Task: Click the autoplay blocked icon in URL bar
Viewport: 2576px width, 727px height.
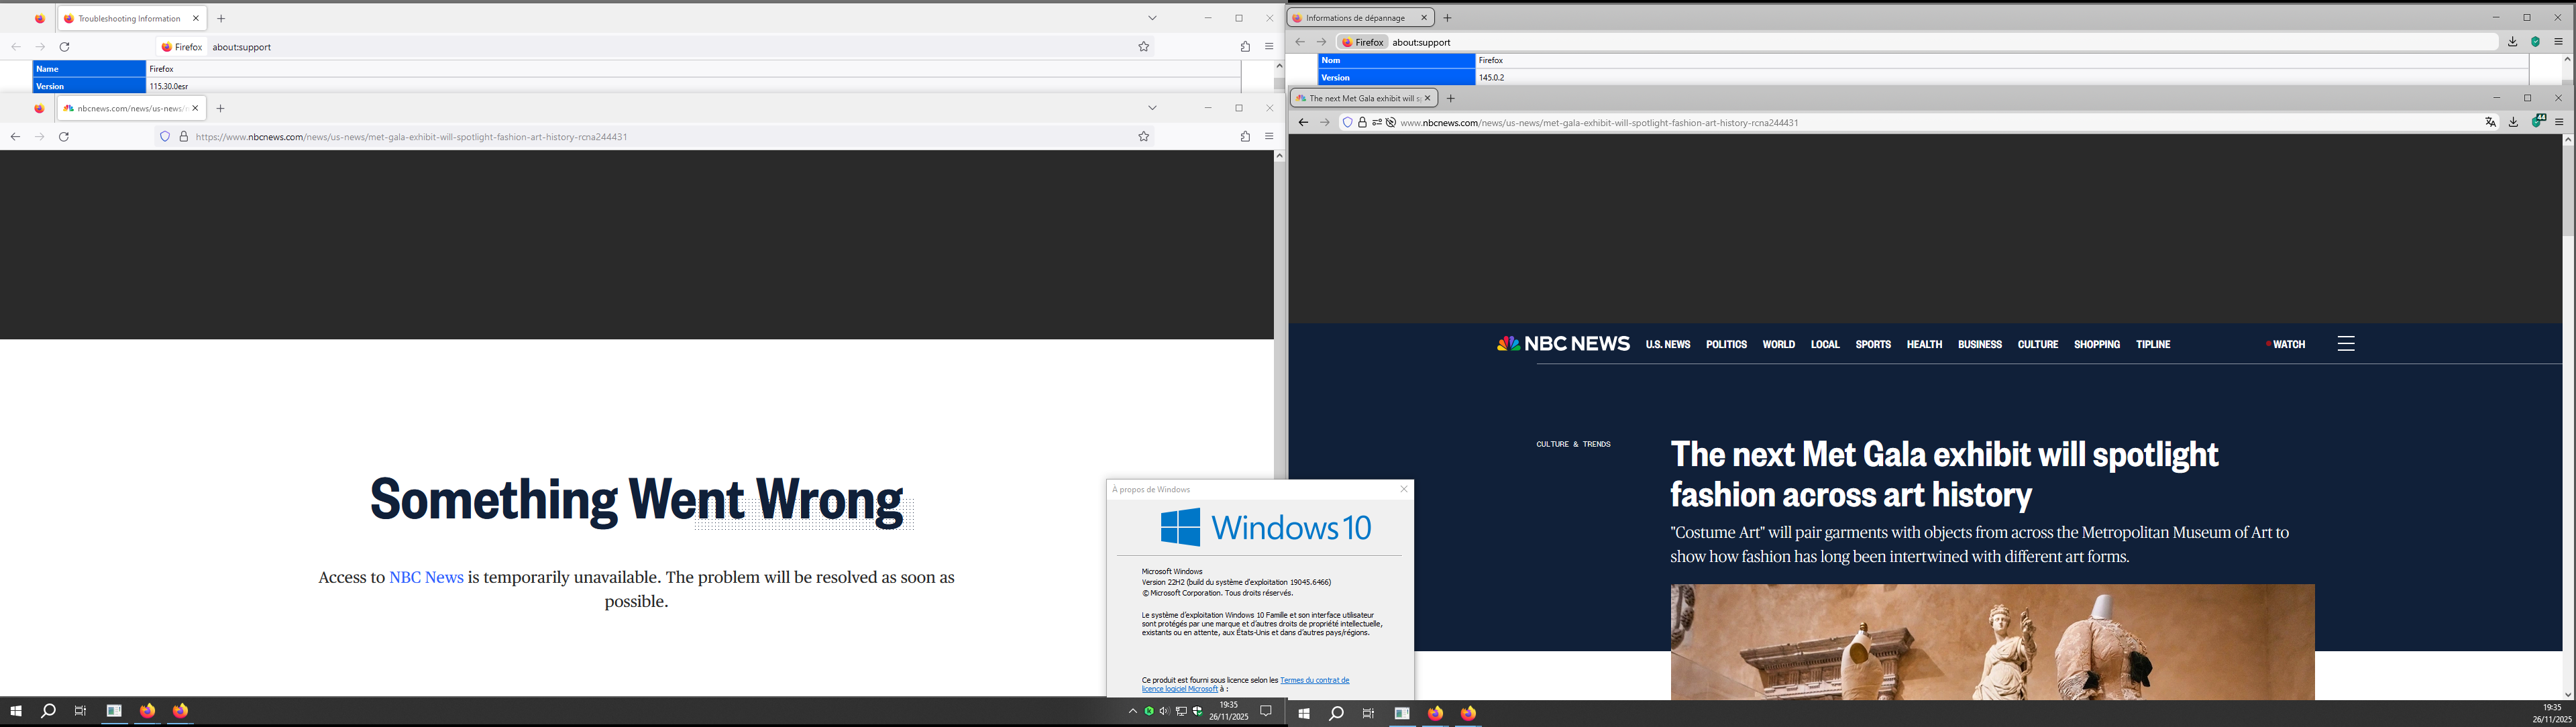Action: click(1391, 123)
